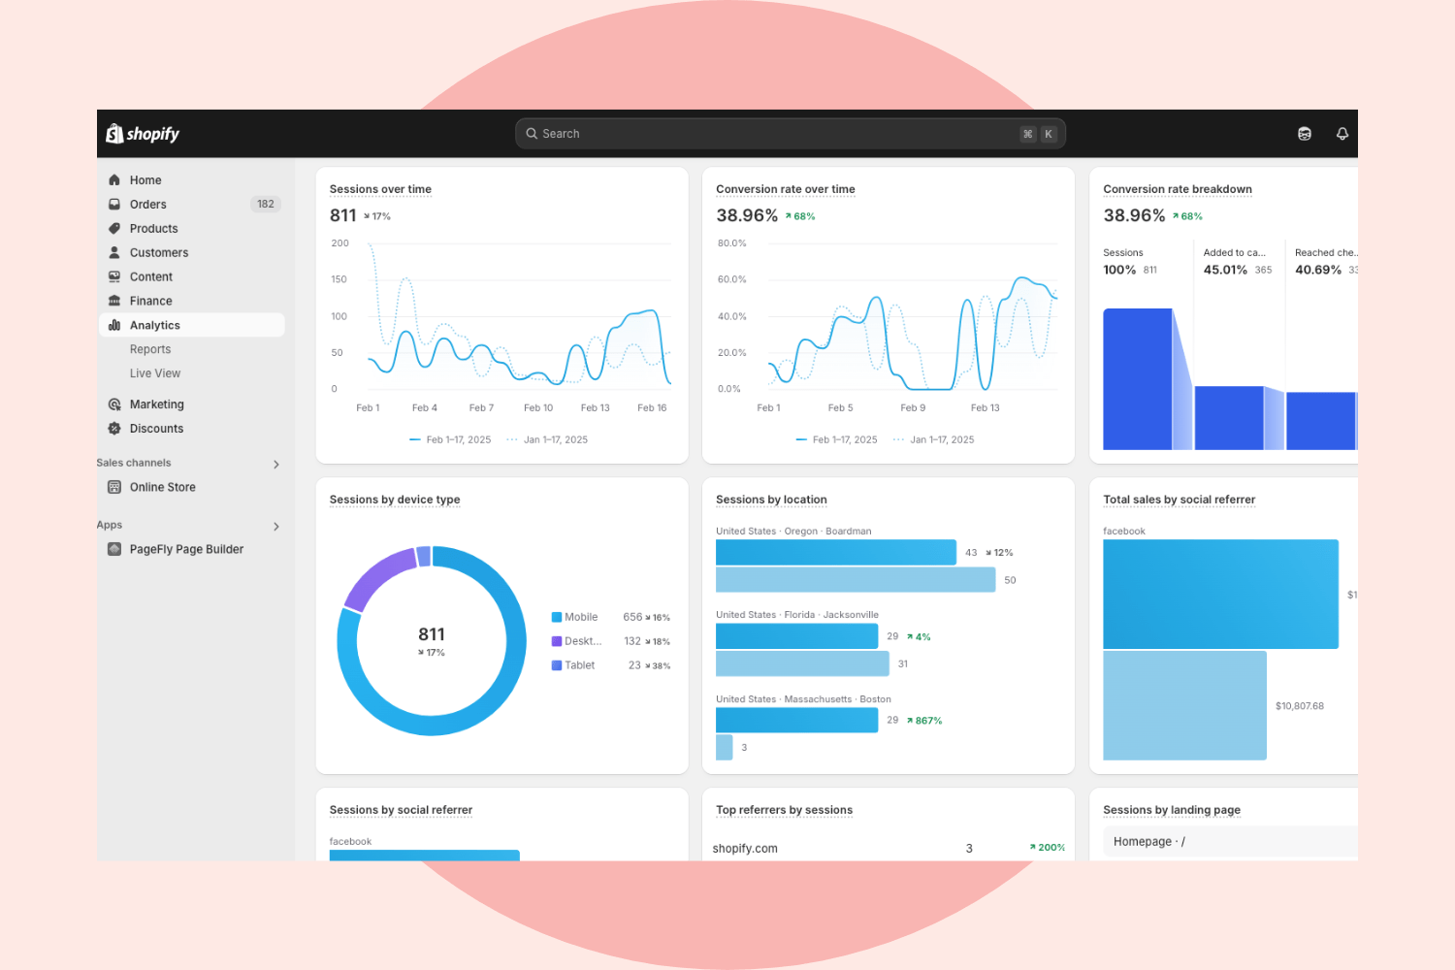Viewport: 1455px width, 970px height.
Task: Open Live View under Analytics
Action: (x=155, y=373)
